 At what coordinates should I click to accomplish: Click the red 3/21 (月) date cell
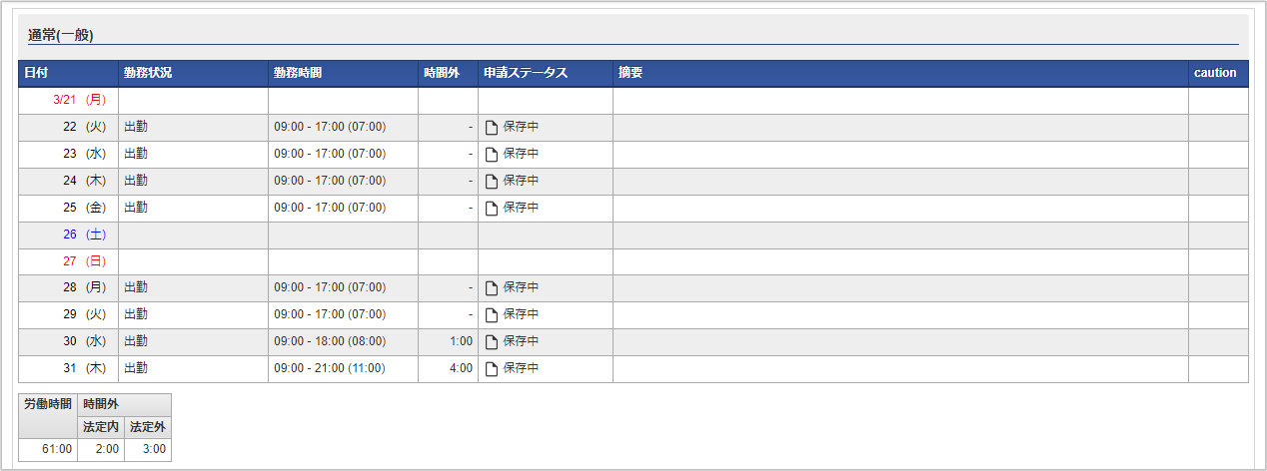pyautogui.click(x=68, y=101)
